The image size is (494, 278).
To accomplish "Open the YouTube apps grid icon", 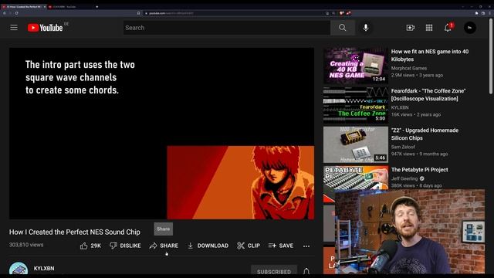I will point(429,28).
